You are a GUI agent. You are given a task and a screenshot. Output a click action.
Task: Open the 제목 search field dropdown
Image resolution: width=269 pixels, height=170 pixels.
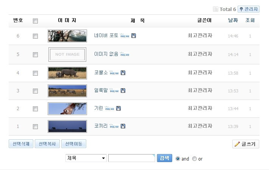(86, 158)
